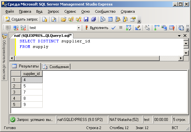This screenshot has width=191, height=132.
Task: Click the Design Query in Editor icon
Action: click(x=138, y=28)
